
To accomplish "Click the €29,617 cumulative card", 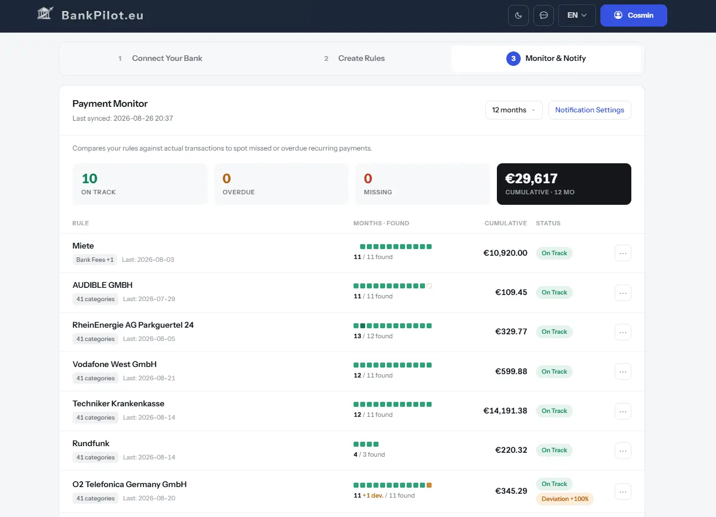I will point(564,184).
